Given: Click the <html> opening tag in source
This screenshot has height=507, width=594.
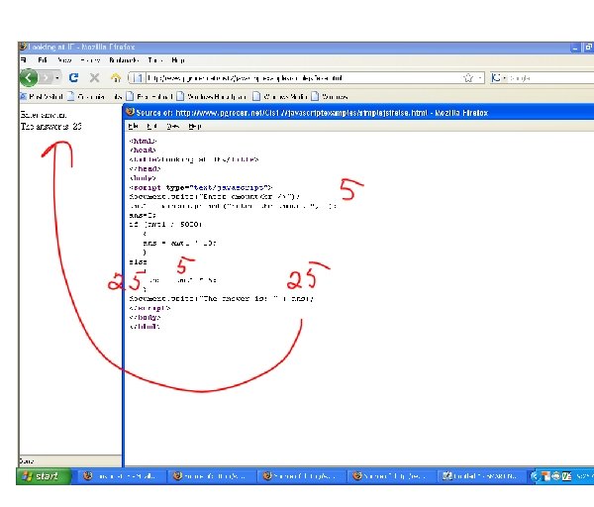Looking at the screenshot, I should coord(143,141).
